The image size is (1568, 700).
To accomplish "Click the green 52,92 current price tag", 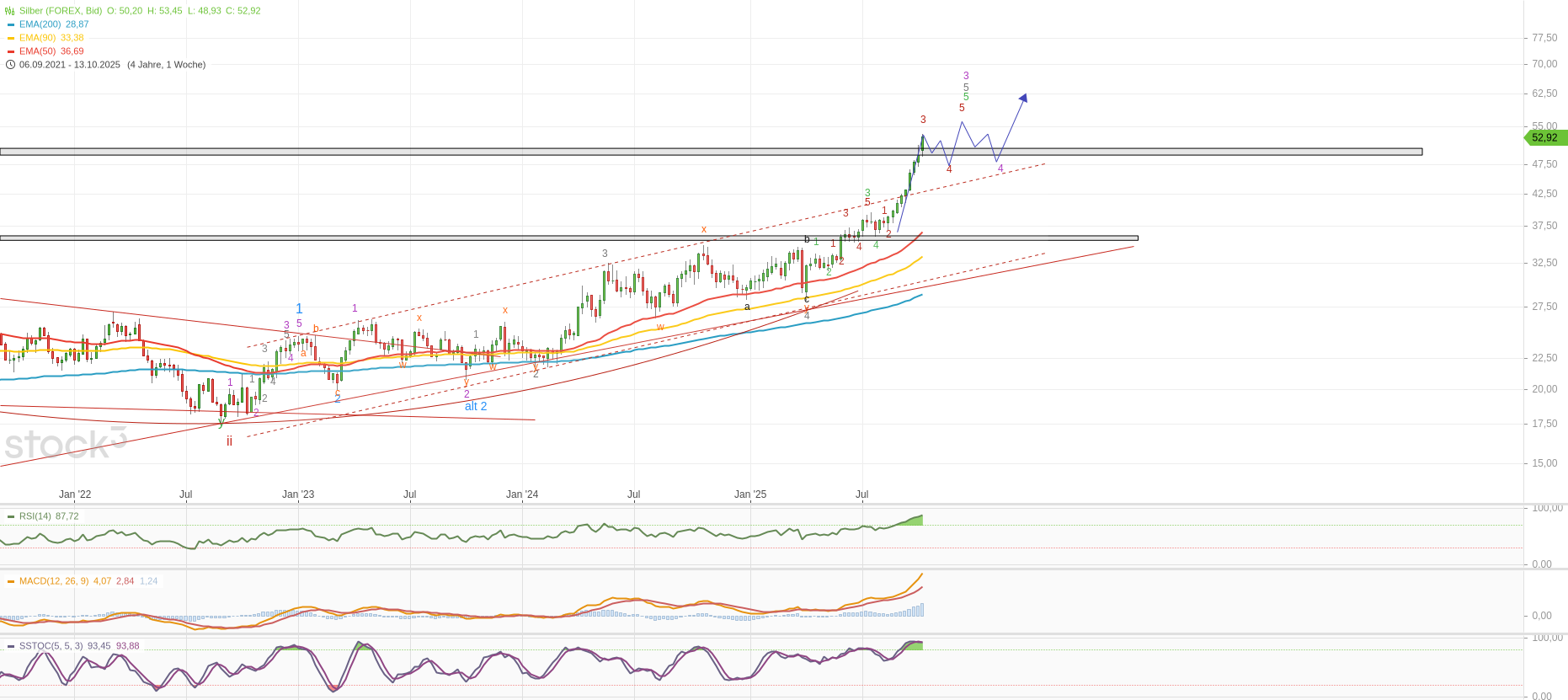I will [1544, 138].
